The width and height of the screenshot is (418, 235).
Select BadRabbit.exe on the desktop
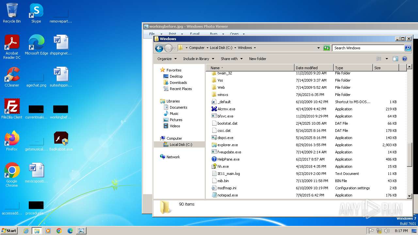[x=61, y=141]
